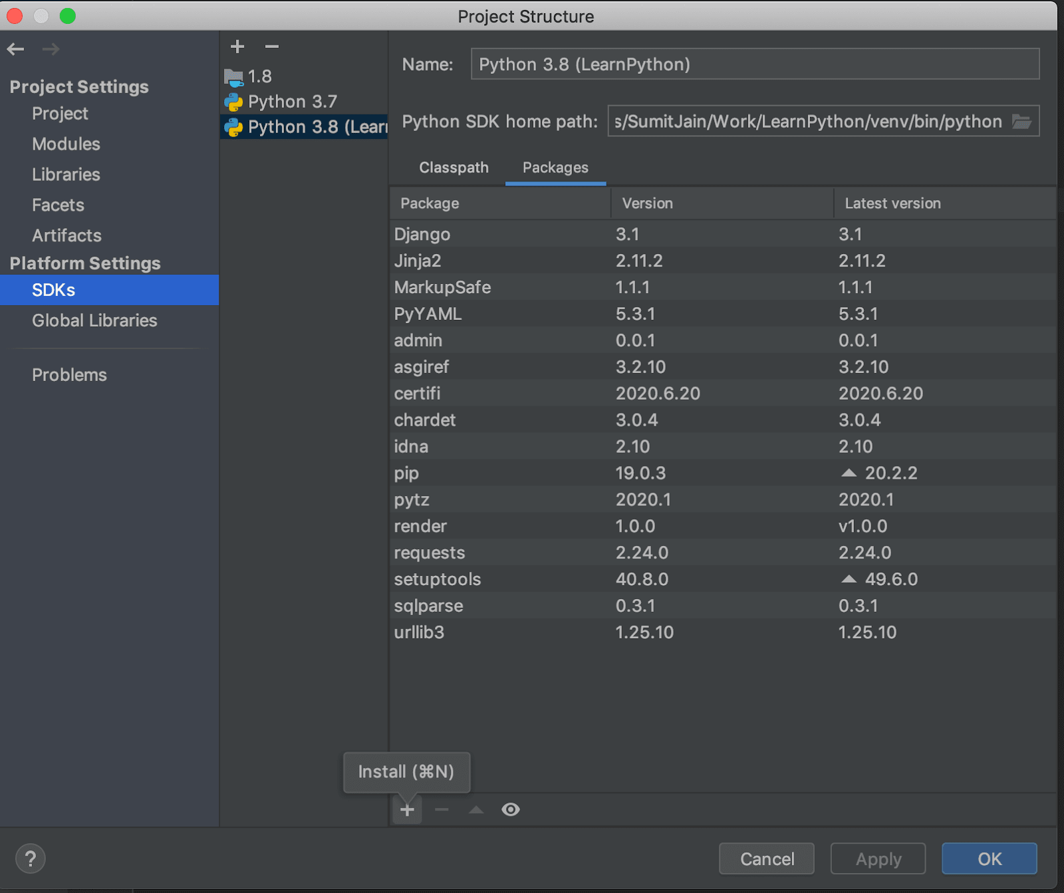Screen dimensions: 1064x893
Task: Navigate back with the left arrow
Action: point(16,49)
